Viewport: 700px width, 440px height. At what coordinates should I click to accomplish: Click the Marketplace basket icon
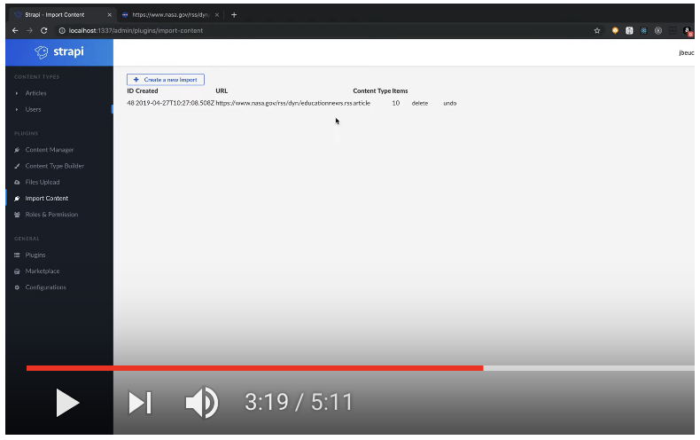(17, 271)
